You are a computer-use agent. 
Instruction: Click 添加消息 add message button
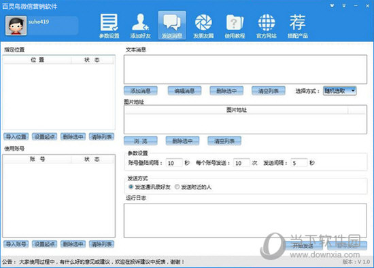tap(141, 91)
